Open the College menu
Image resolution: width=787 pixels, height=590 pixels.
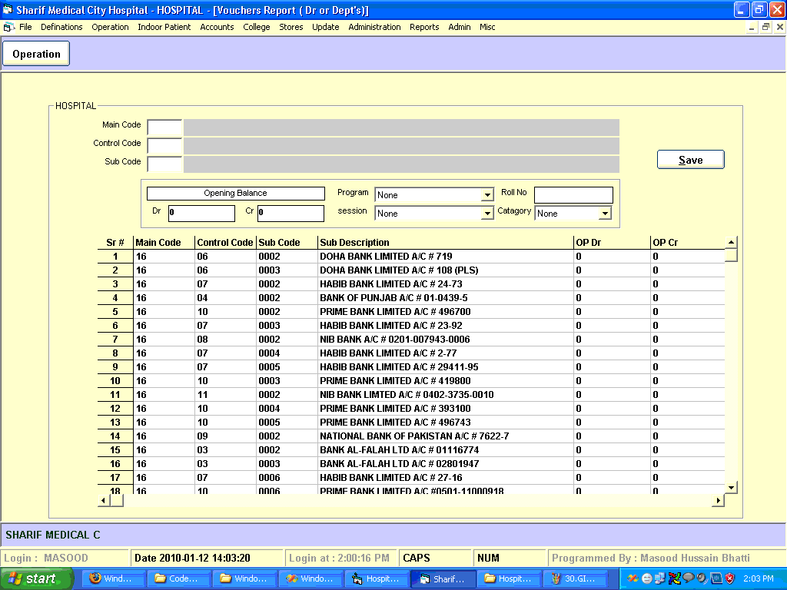257,27
